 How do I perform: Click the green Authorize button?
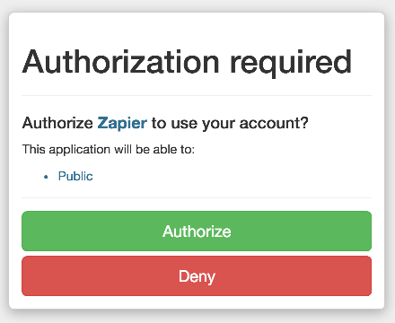[x=197, y=231]
